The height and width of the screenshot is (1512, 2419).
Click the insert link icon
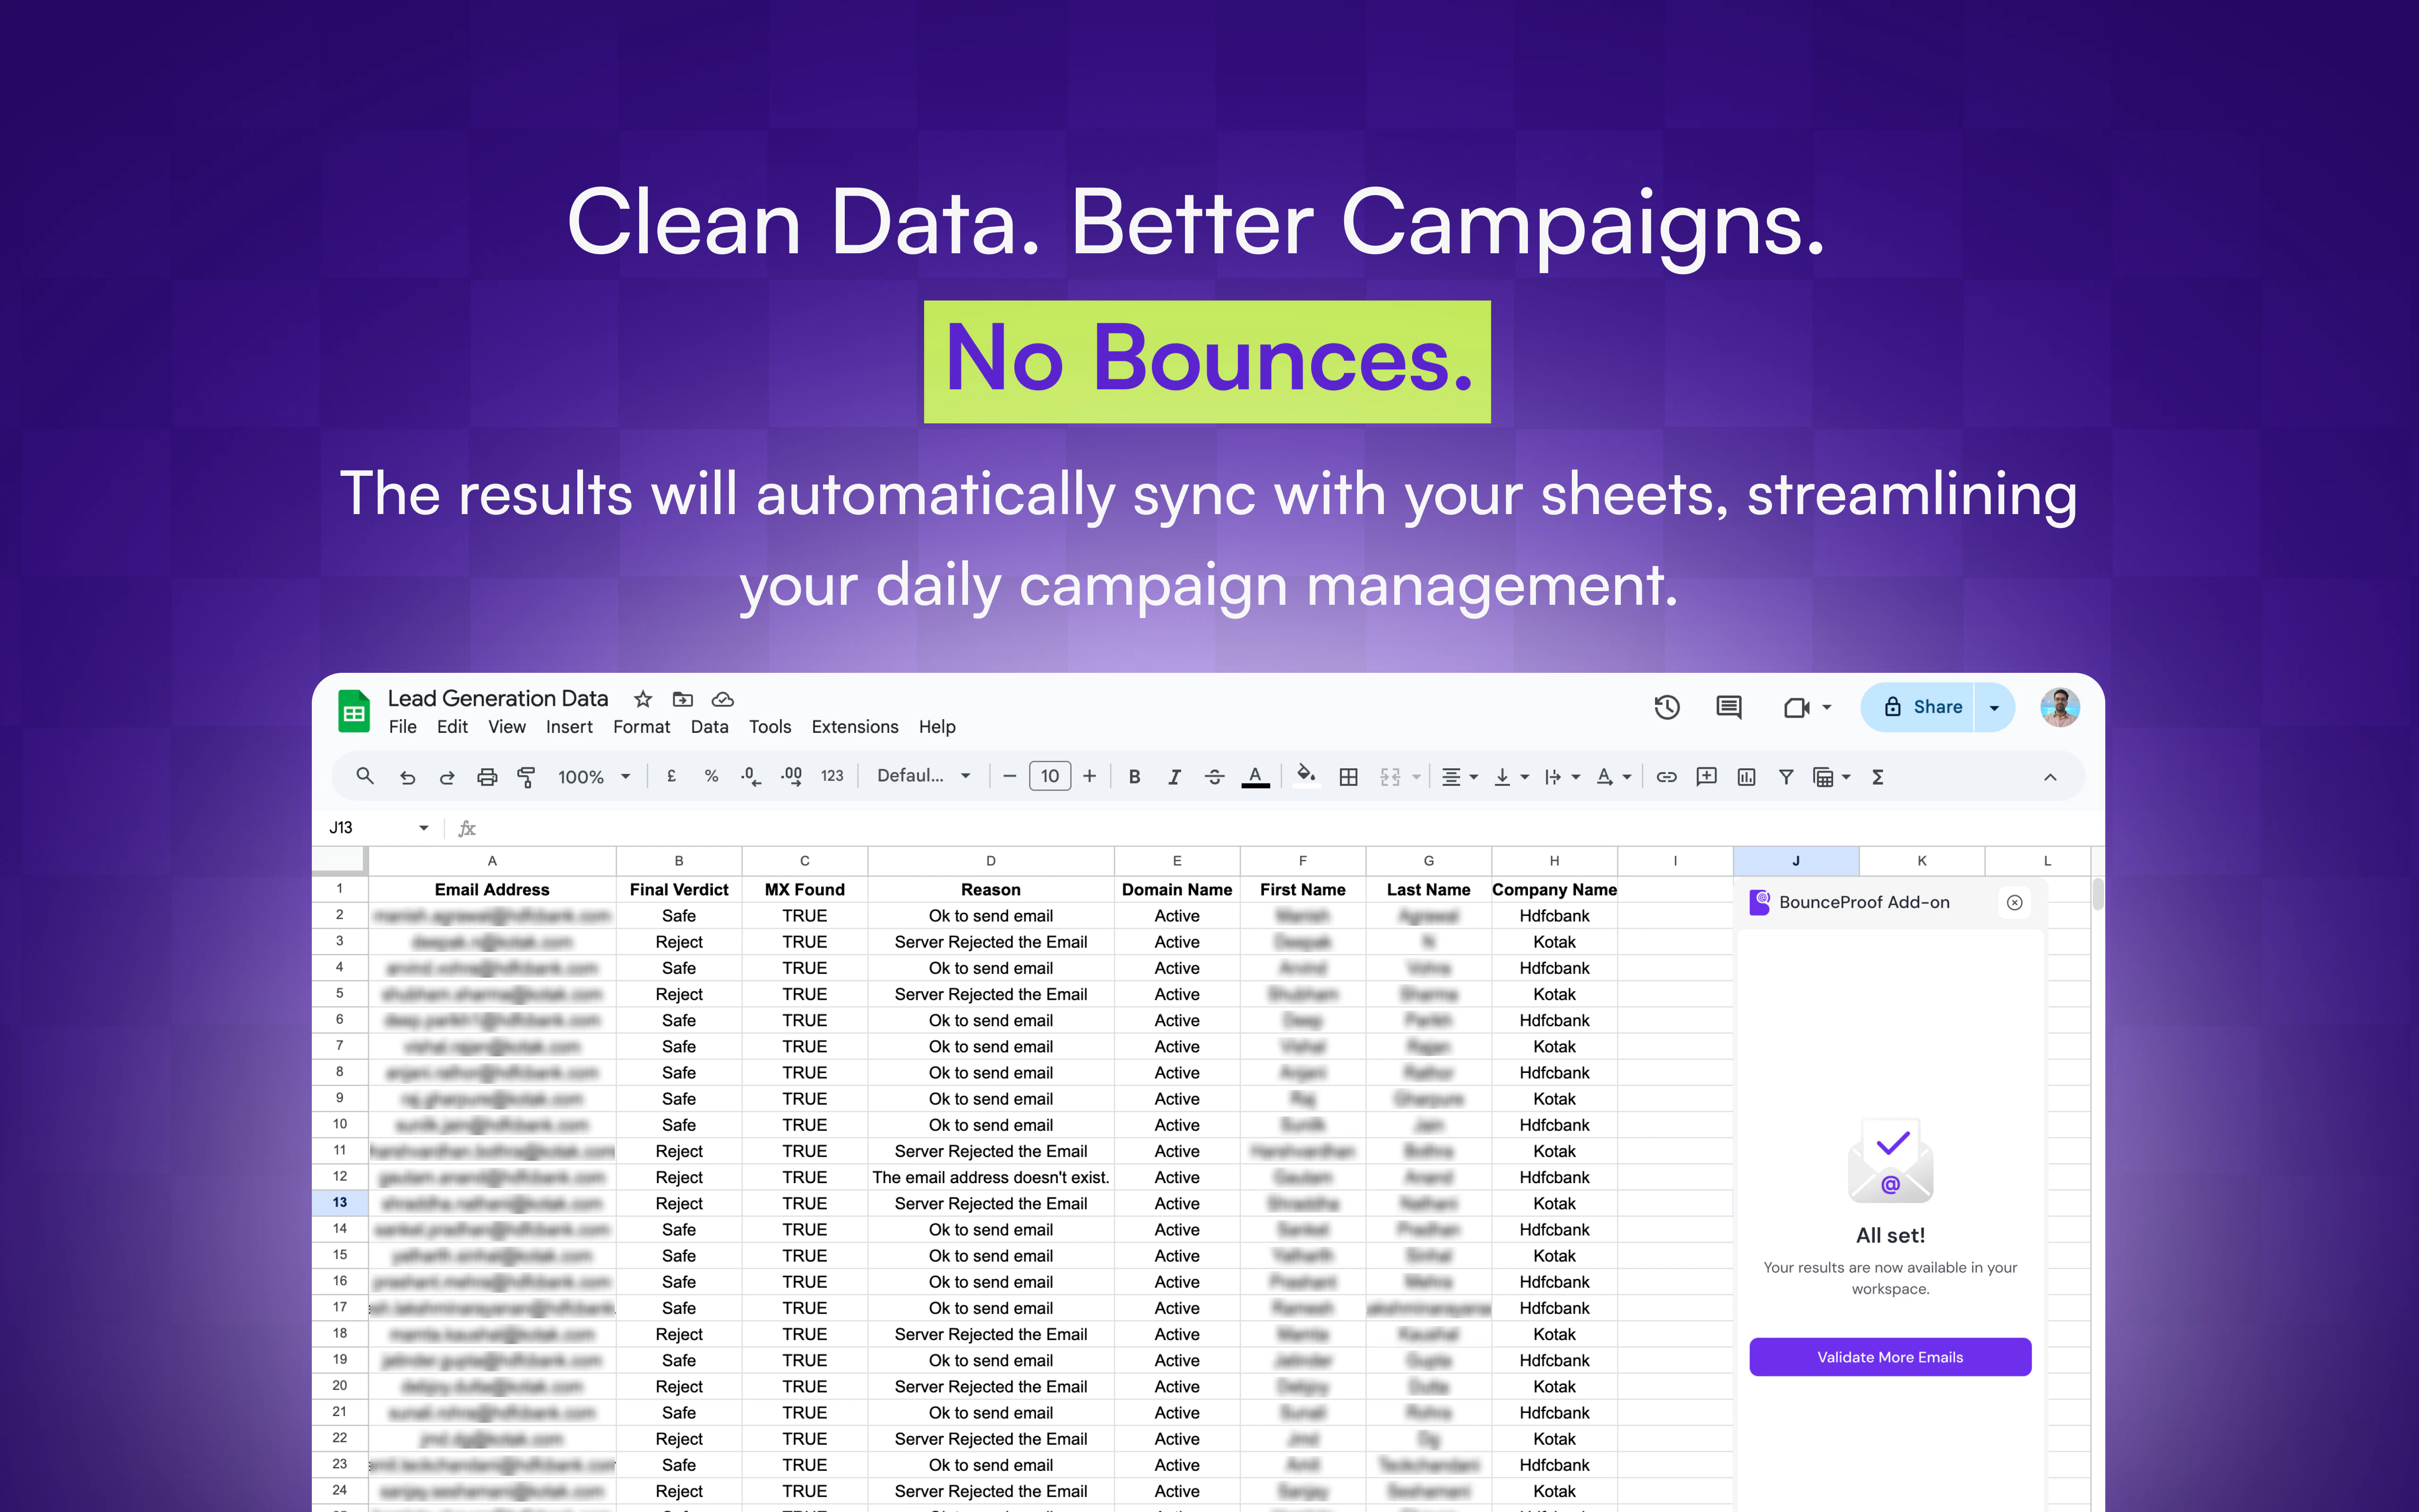pyautogui.click(x=1666, y=777)
